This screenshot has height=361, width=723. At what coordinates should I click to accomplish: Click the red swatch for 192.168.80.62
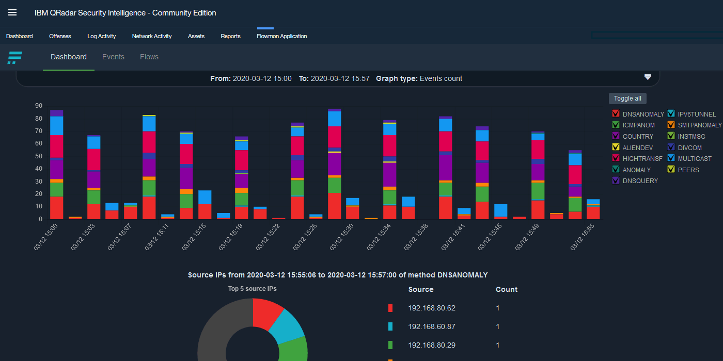[x=390, y=308]
